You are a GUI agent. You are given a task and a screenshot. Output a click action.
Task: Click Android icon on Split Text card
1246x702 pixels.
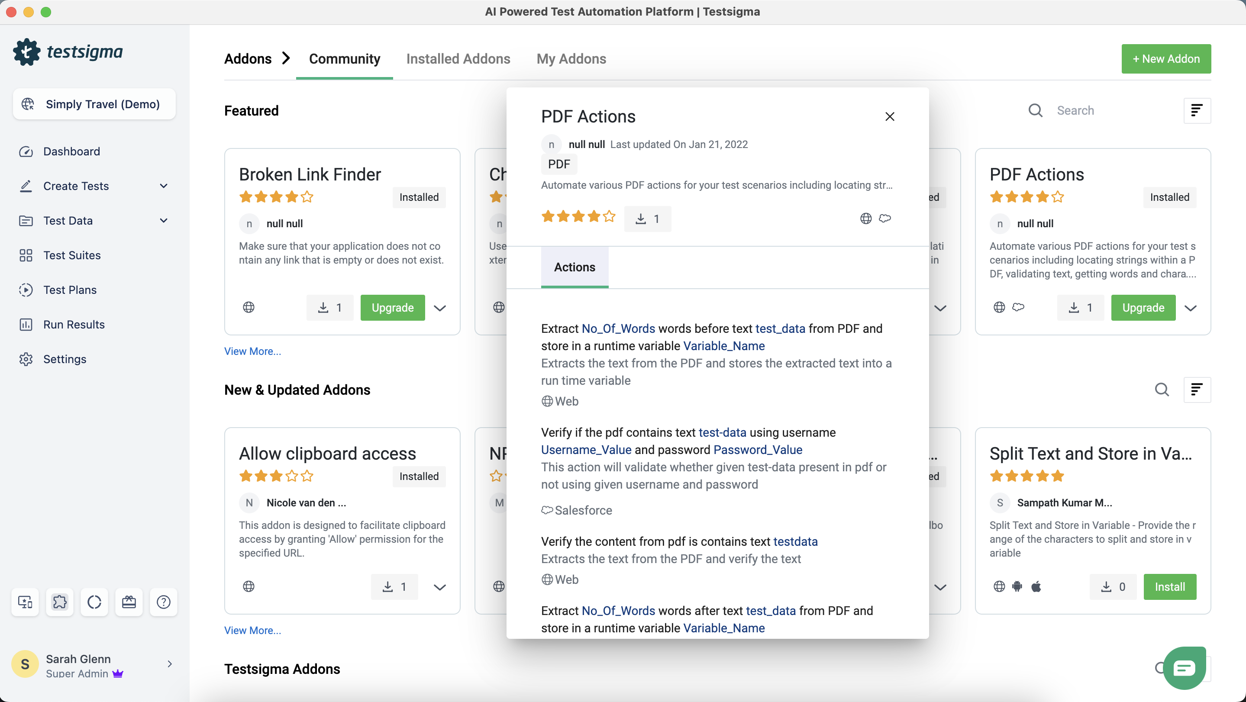coord(1017,586)
